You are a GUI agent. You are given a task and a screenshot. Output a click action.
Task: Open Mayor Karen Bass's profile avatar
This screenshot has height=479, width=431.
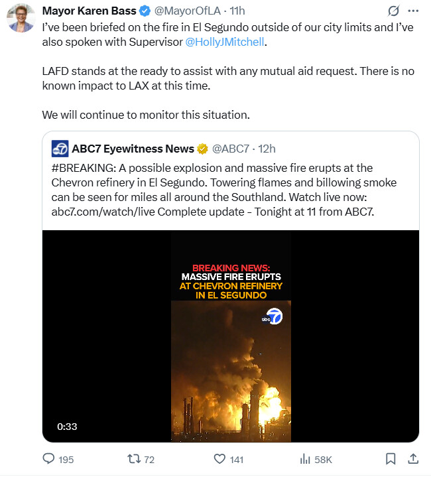point(21,19)
